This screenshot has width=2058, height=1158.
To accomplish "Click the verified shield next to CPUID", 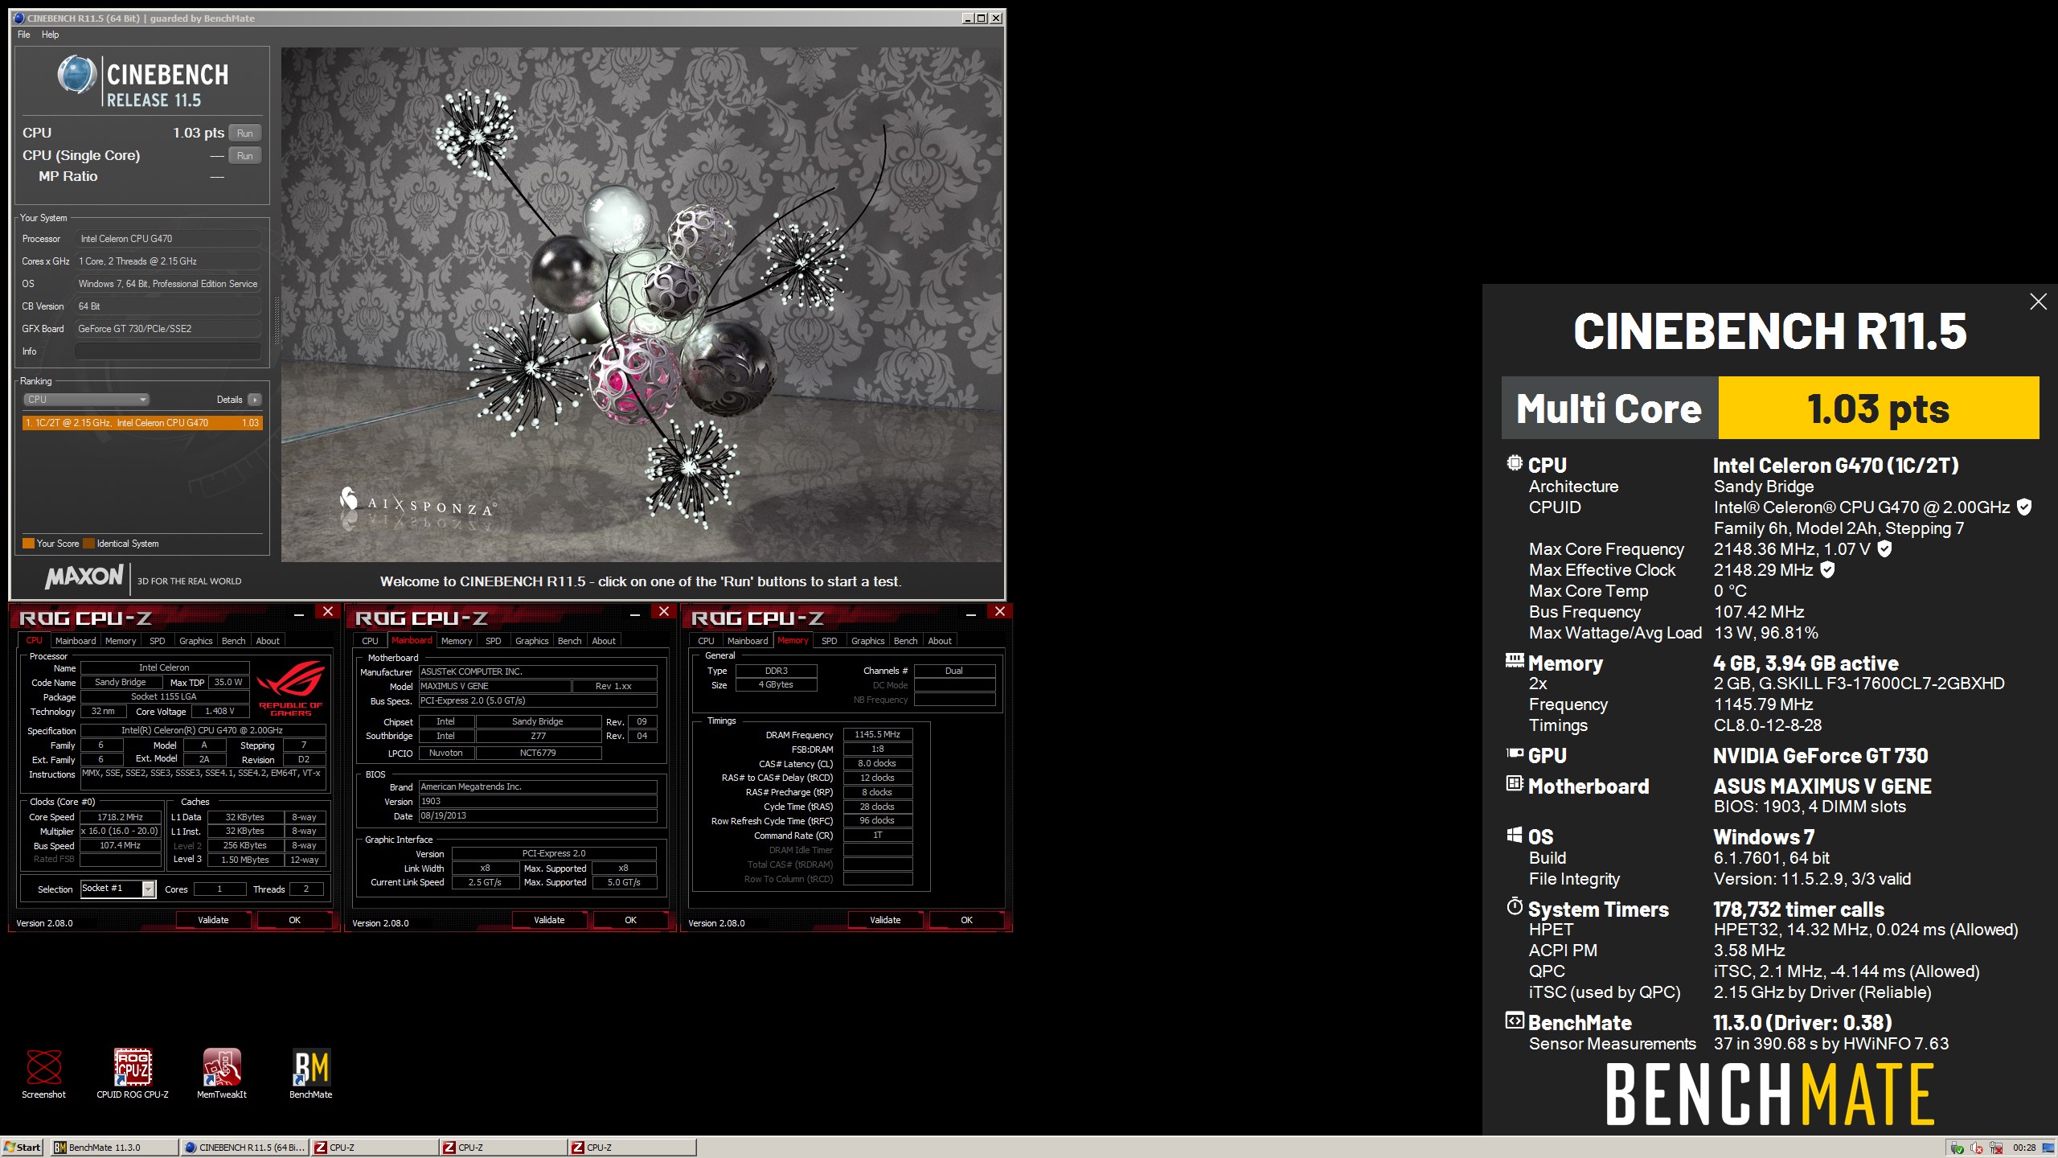I will click(x=2024, y=507).
